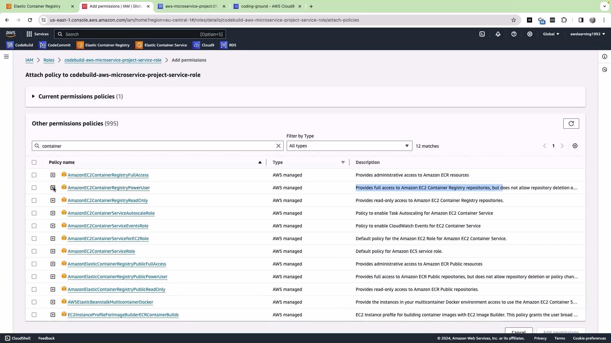Image resolution: width=611 pixels, height=343 pixels.
Task: Open browser extensions puzzle icon
Action: [564, 20]
